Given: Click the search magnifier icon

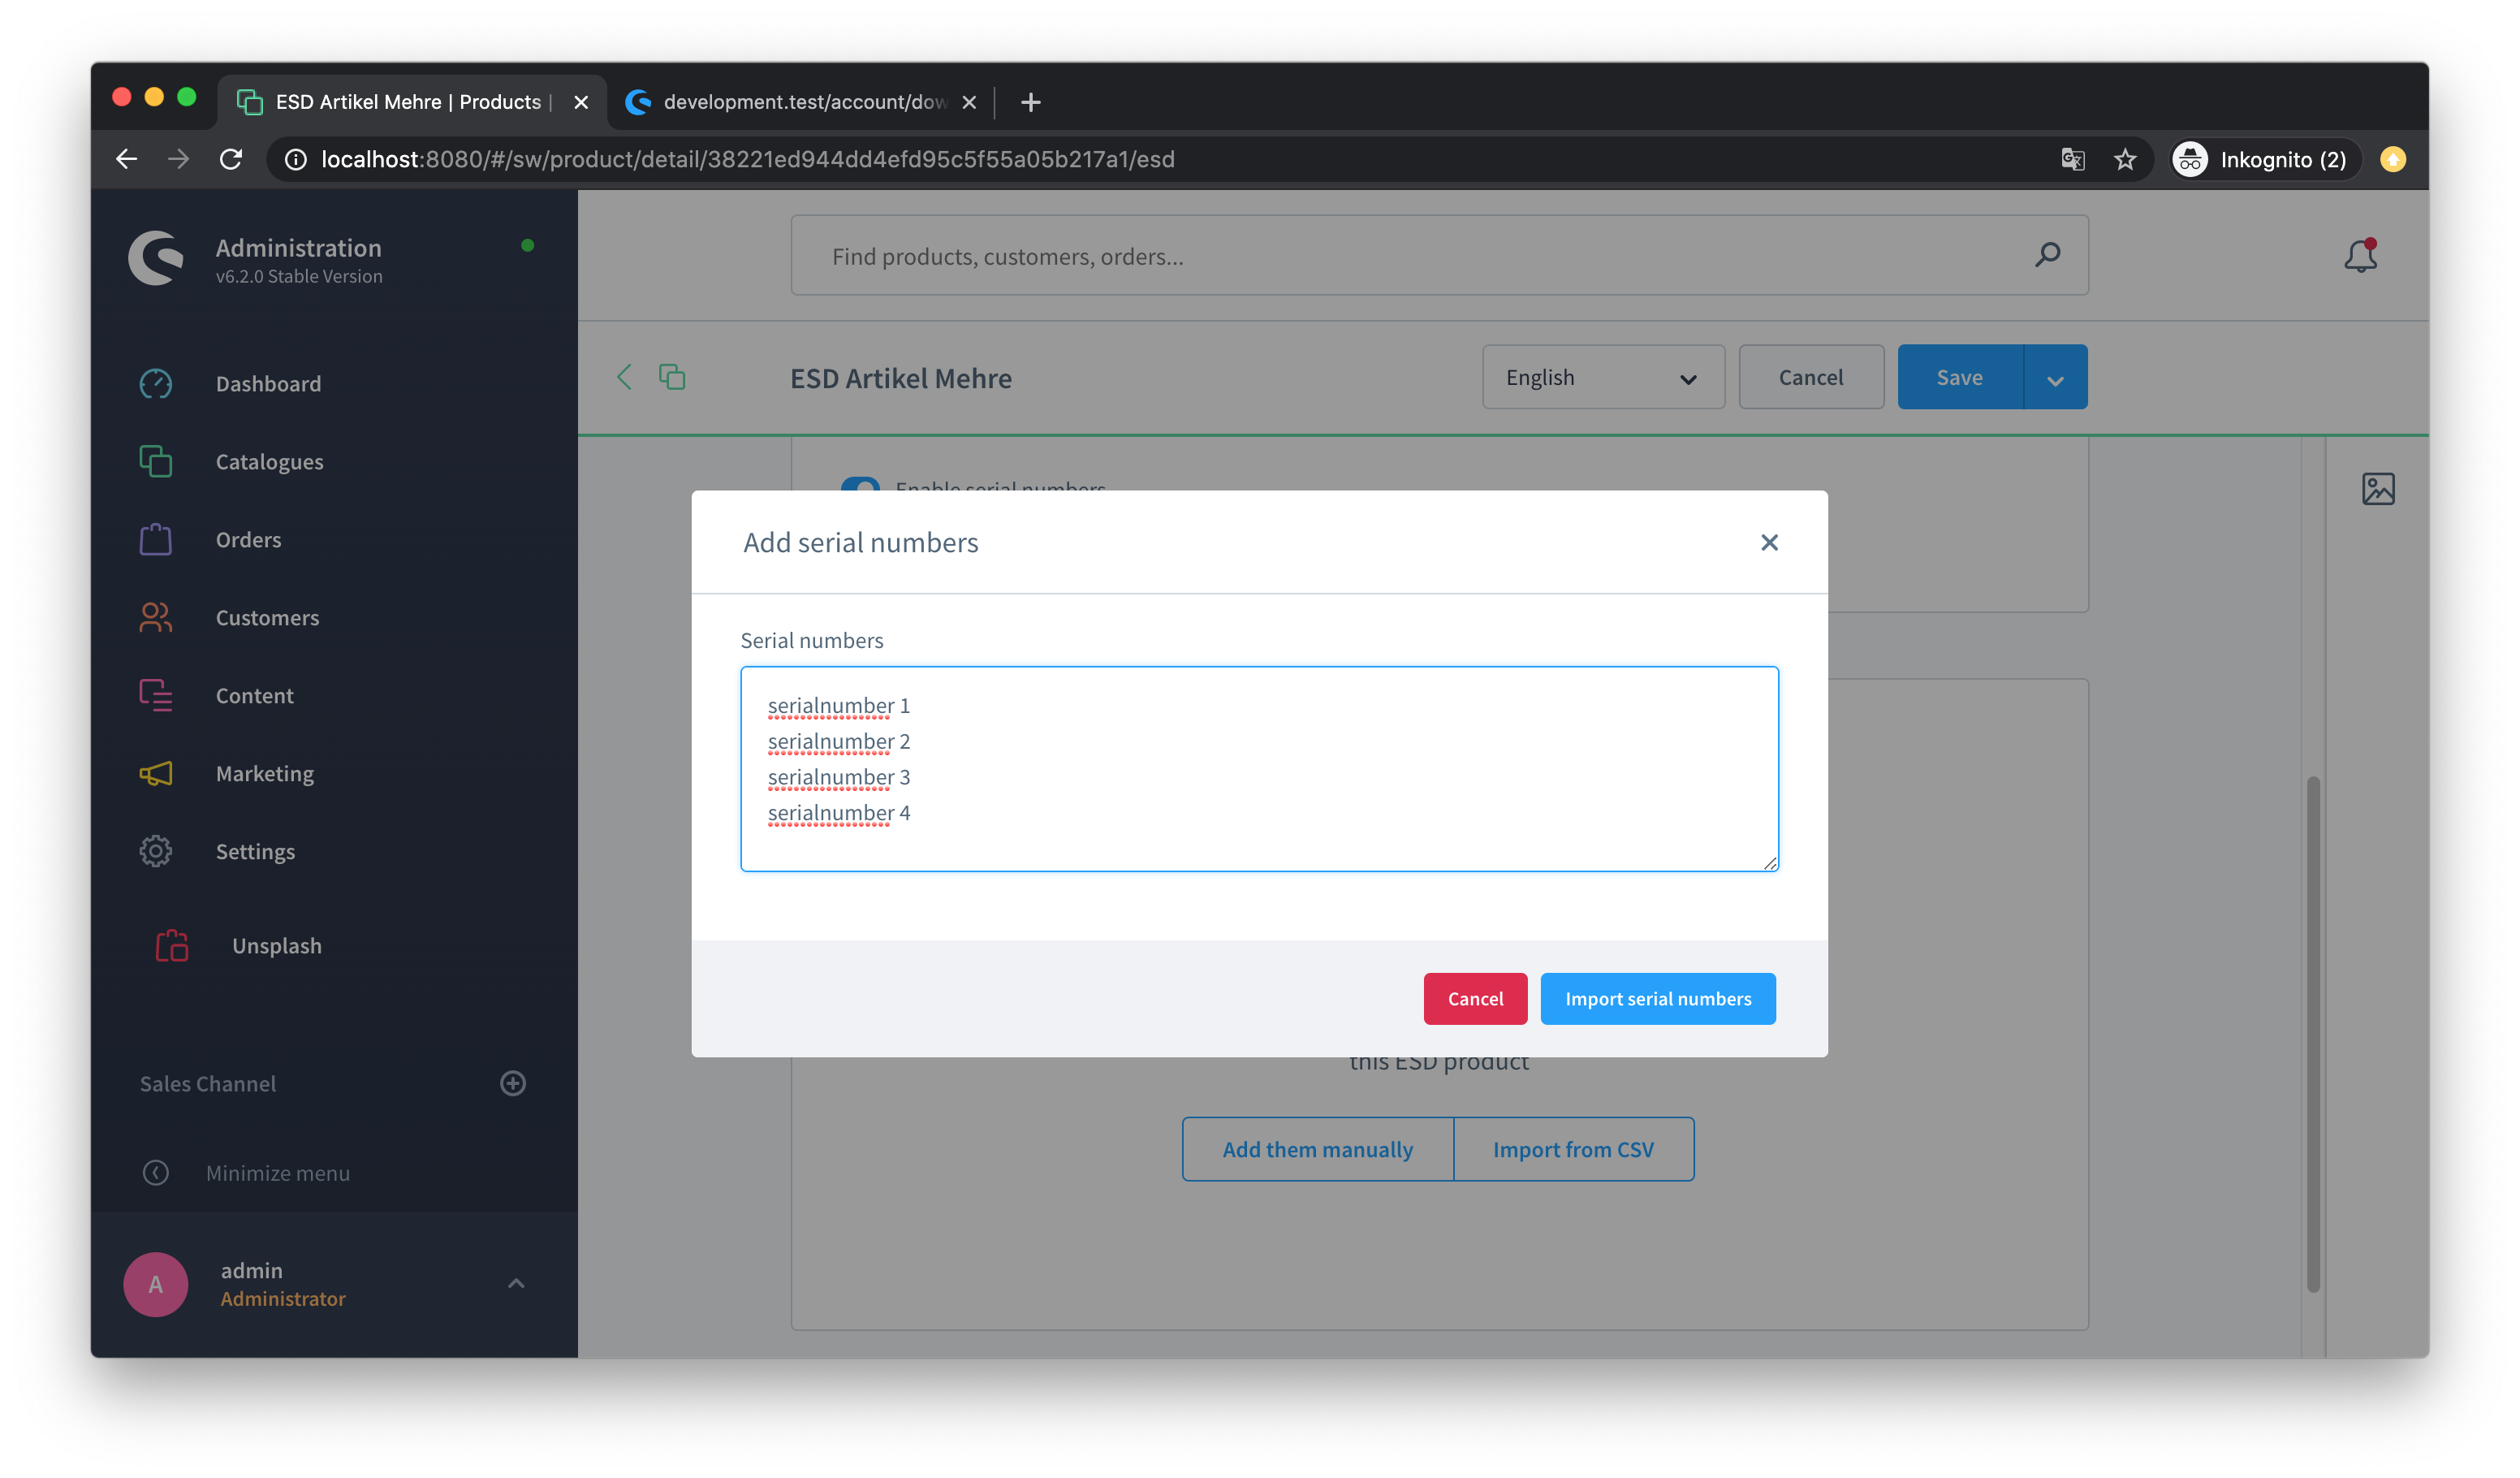Looking at the screenshot, I should [2047, 255].
